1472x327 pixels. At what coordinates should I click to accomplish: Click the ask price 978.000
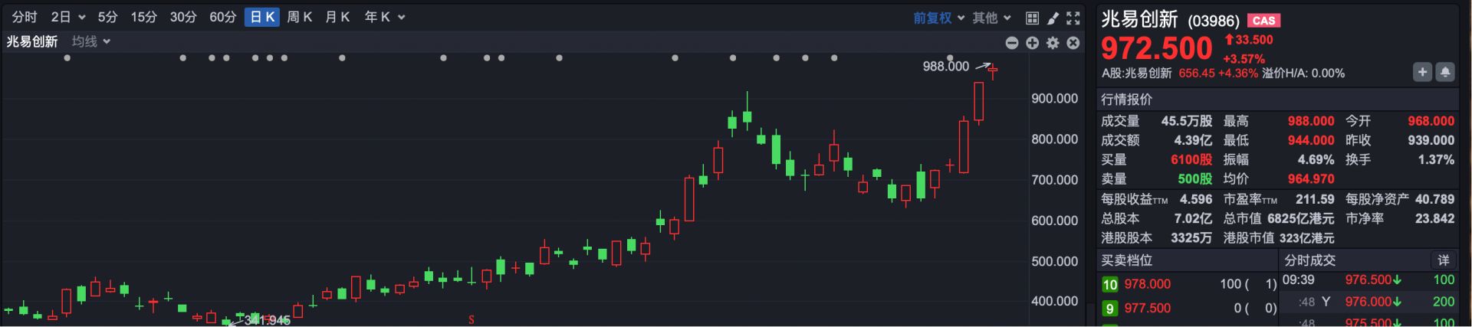tap(1147, 284)
